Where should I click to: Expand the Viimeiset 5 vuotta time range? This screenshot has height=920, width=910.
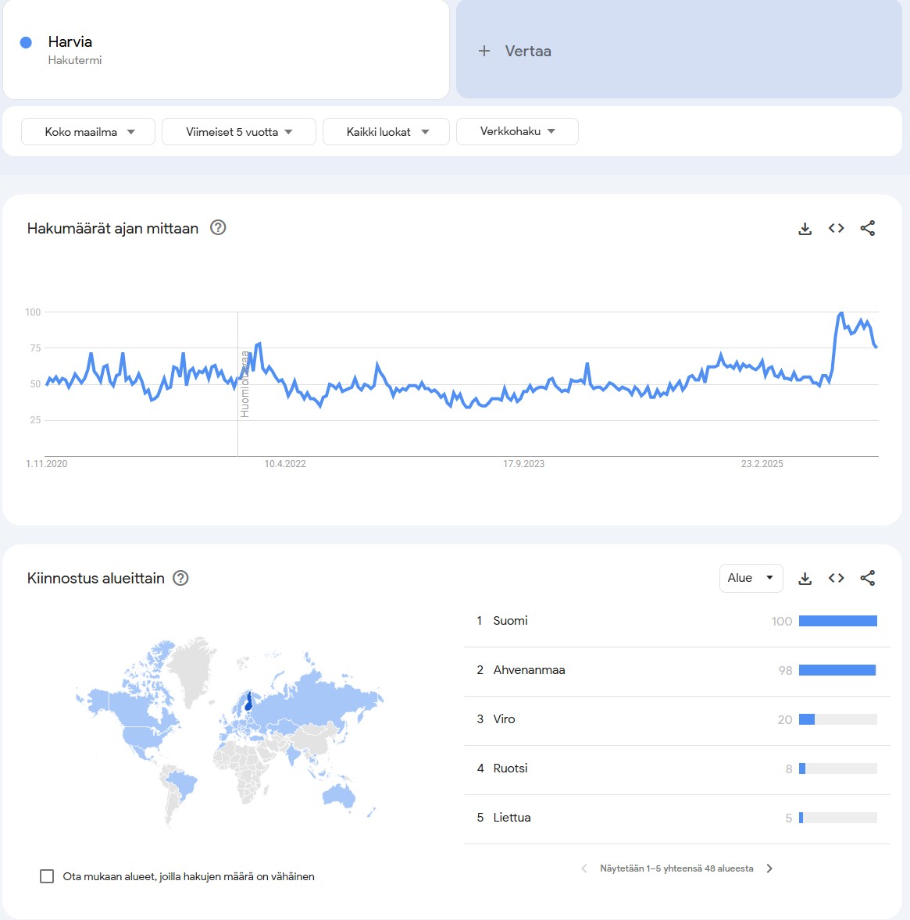tap(239, 132)
